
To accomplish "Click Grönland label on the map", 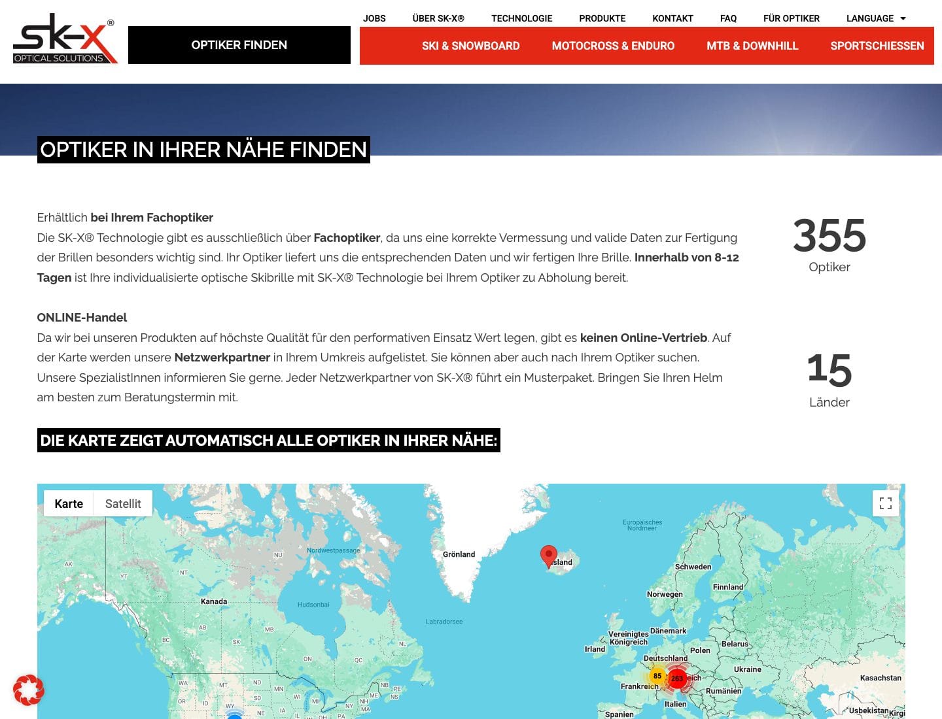I will 459,554.
